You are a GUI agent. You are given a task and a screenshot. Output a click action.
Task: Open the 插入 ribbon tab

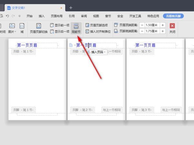click(x=42, y=16)
